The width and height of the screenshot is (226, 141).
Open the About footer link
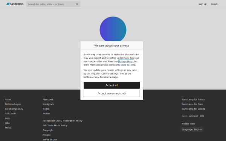8,100
